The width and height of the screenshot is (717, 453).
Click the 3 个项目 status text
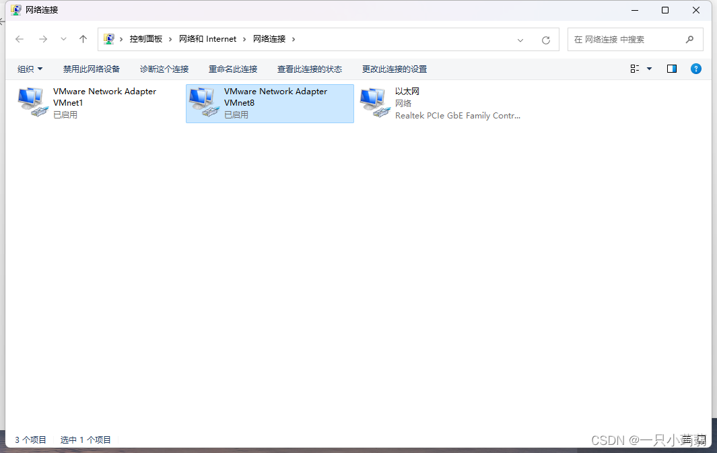30,440
